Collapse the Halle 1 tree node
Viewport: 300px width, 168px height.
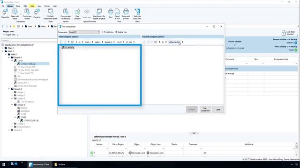pos(6,54)
